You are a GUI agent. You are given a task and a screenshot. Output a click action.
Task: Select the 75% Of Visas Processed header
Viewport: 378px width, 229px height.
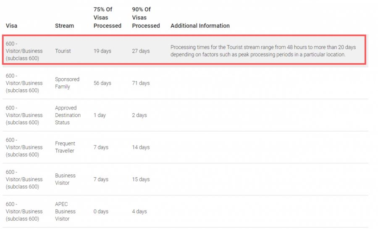pos(107,18)
